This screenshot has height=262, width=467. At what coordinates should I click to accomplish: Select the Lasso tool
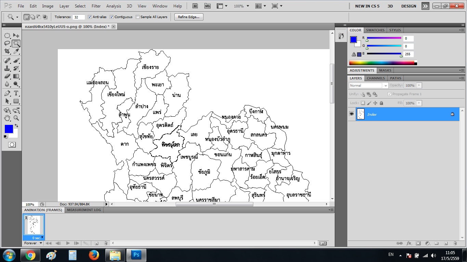point(7,43)
